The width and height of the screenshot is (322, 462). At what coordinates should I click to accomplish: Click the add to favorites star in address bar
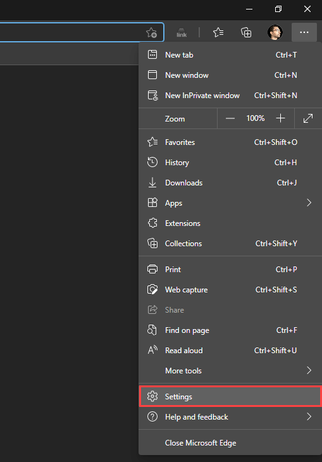pos(152,32)
